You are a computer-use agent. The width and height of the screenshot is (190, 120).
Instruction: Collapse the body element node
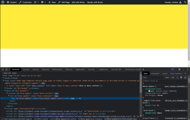(x=3, y=81)
